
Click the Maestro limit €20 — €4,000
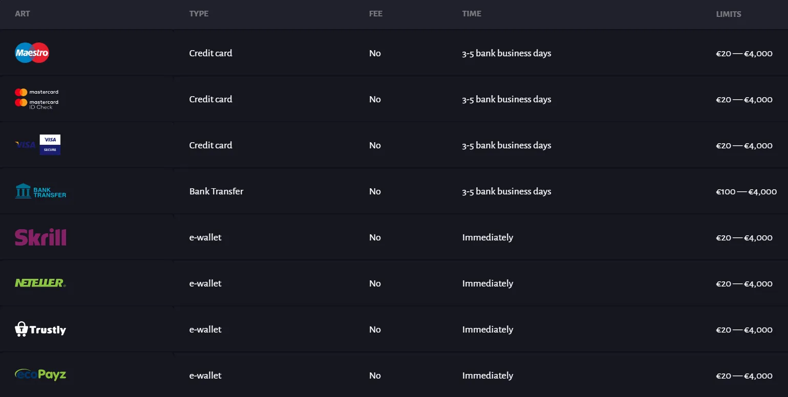(x=744, y=53)
